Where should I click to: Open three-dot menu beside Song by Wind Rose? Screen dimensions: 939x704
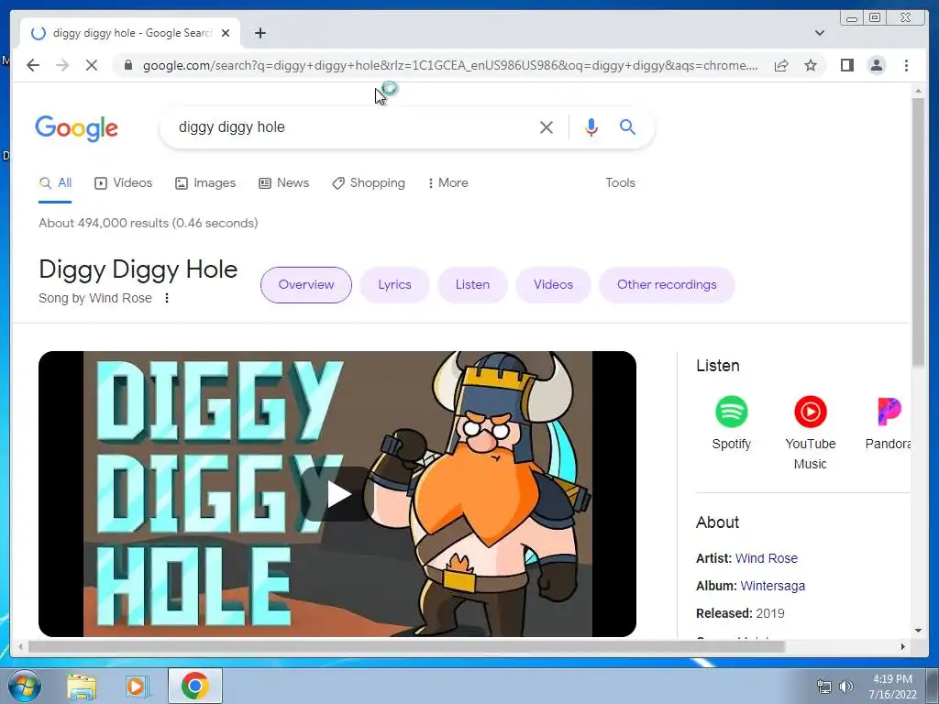point(167,298)
